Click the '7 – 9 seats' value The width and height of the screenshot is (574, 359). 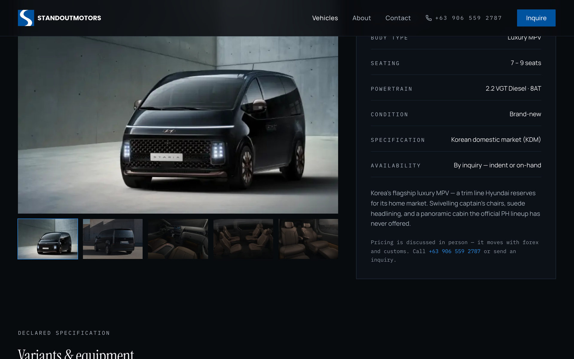526,63
